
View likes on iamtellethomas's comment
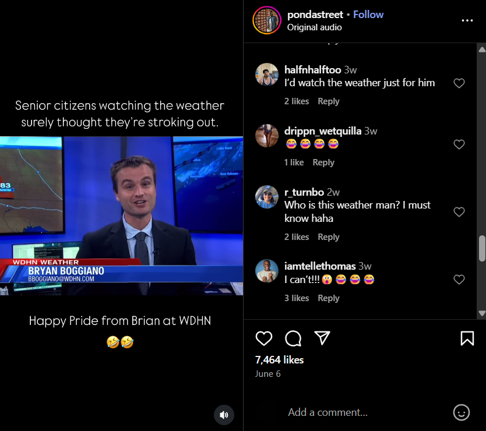(x=297, y=298)
